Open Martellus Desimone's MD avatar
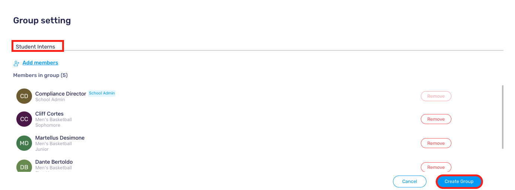The height and width of the screenshot is (190, 515). point(24,143)
